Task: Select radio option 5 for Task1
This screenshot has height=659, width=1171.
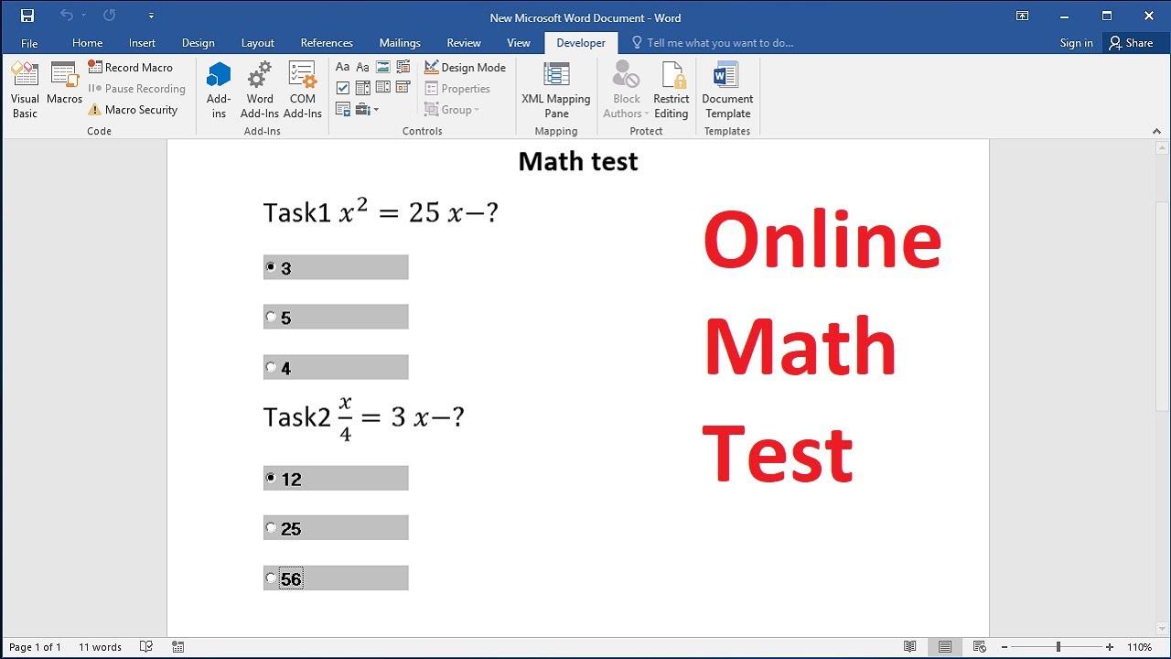Action: 271,317
